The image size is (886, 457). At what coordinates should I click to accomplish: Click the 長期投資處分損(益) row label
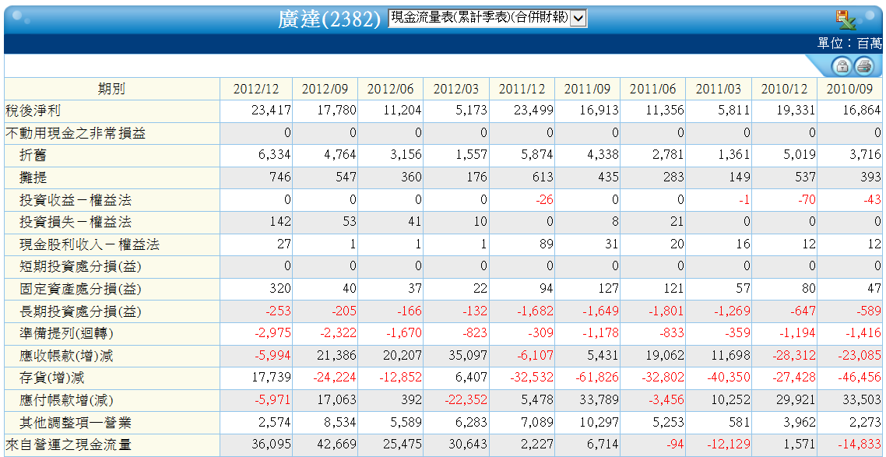(81, 311)
